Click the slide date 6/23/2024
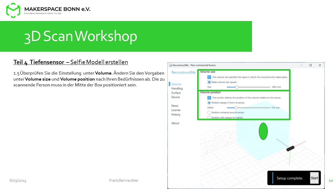 coord(18,181)
